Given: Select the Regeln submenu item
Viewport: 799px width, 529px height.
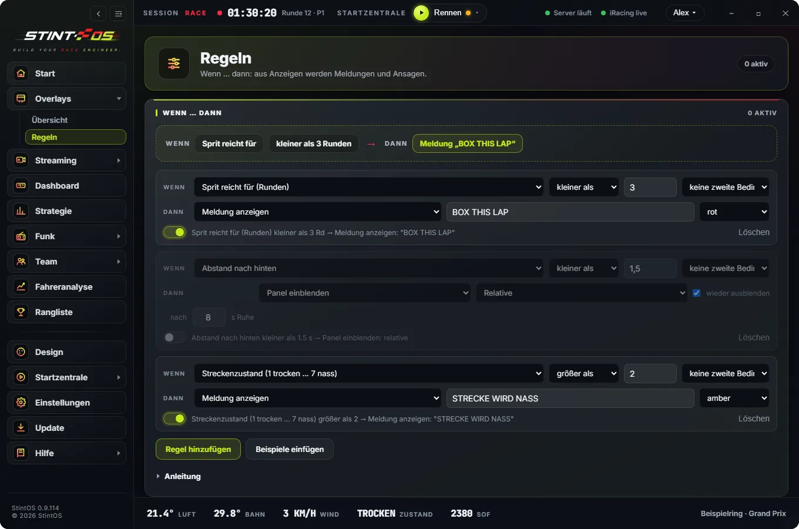Looking at the screenshot, I should point(75,137).
